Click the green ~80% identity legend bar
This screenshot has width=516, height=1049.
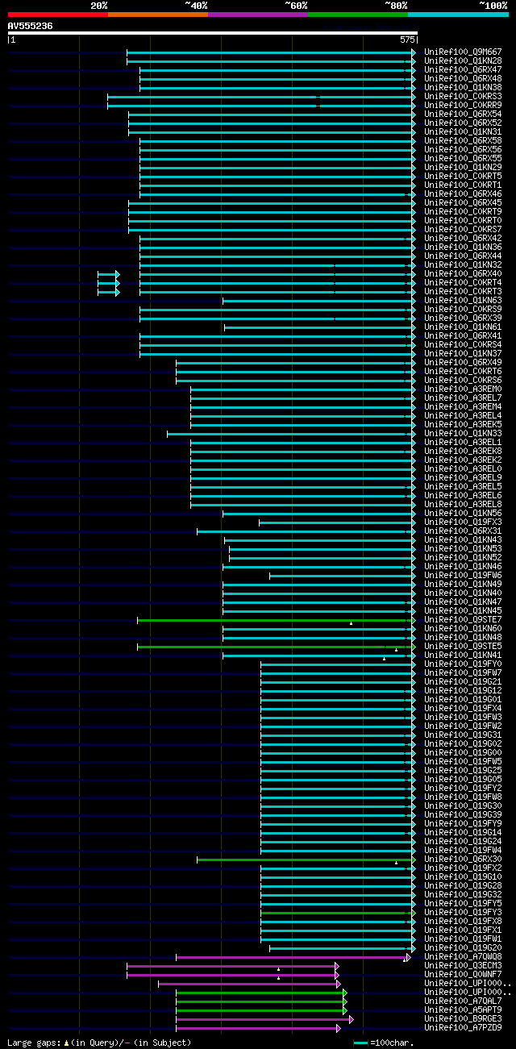[358, 15]
